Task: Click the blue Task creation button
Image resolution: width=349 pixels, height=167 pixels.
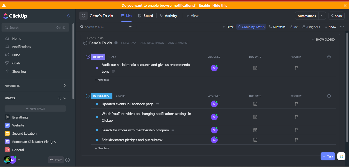Action: pos(328,156)
